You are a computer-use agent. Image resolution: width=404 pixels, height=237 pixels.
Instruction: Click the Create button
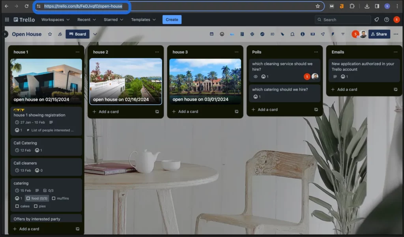[x=172, y=20]
